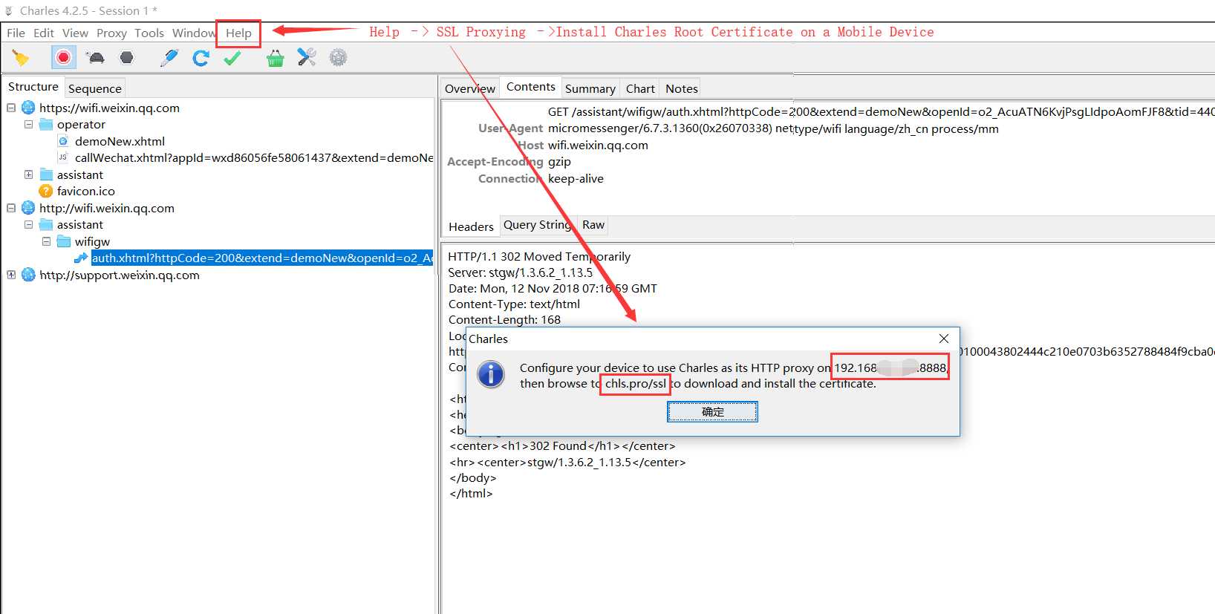Image resolution: width=1215 pixels, height=614 pixels.
Task: Open the Tools menu
Action: (x=149, y=33)
